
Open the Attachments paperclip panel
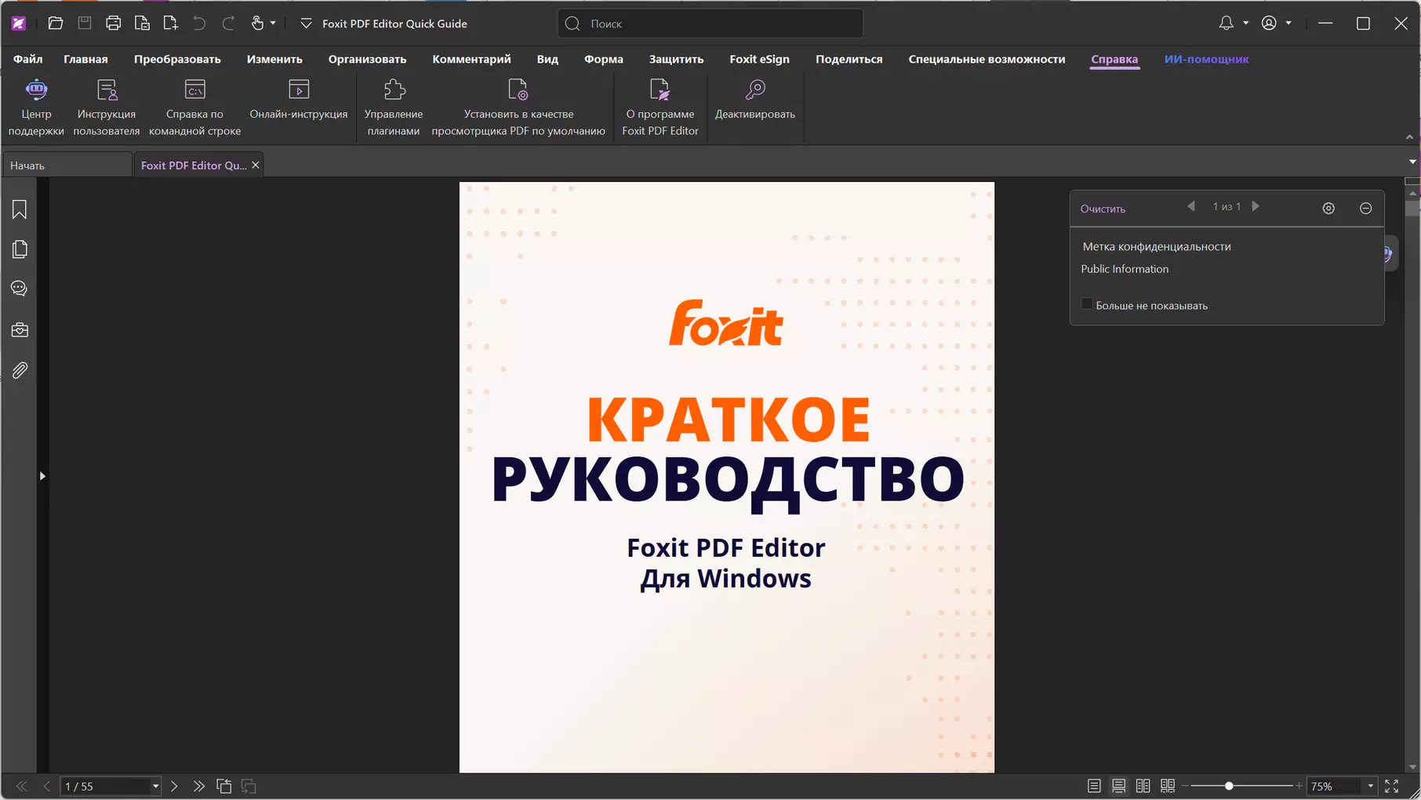tap(20, 370)
